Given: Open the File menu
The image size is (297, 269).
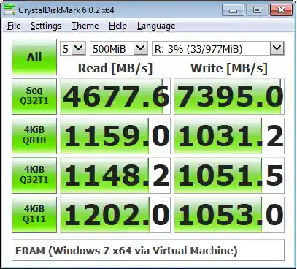Looking at the screenshot, I should (14, 26).
